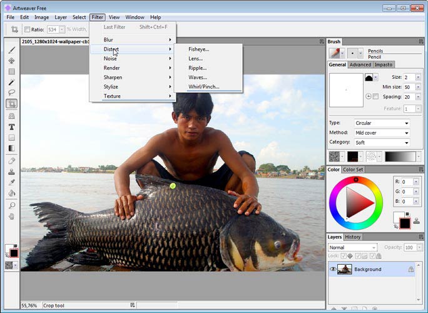Viewport: 428px width, 313px height.
Task: Hide the Background layer with the eye icon
Action: coord(333,269)
